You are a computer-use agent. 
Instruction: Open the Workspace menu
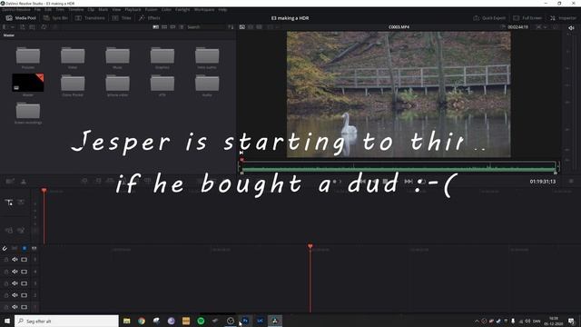[204, 10]
